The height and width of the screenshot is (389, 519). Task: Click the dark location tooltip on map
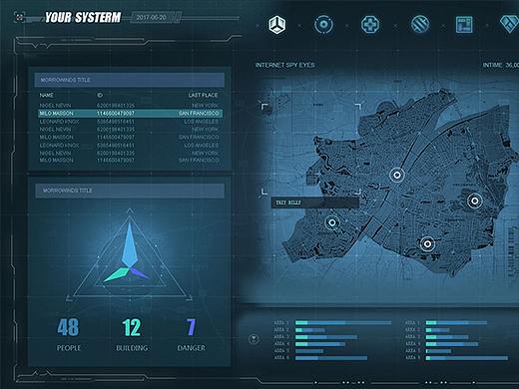315,202
